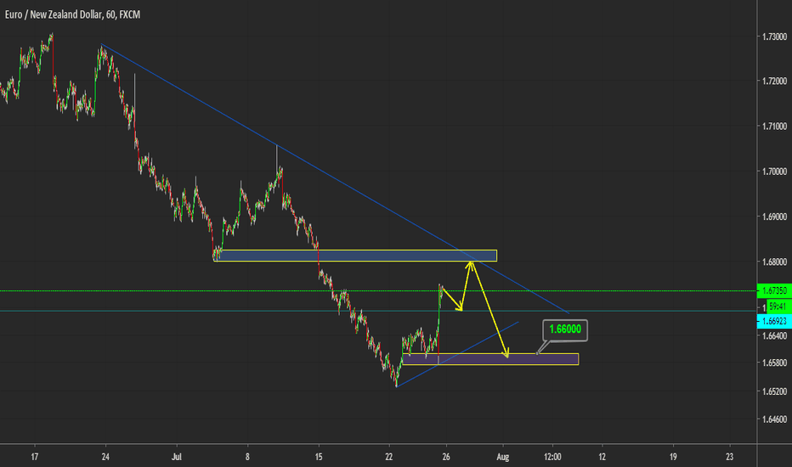Viewport: 792px width, 467px height.
Task: Click the Aug label on time axis
Action: tap(502, 457)
